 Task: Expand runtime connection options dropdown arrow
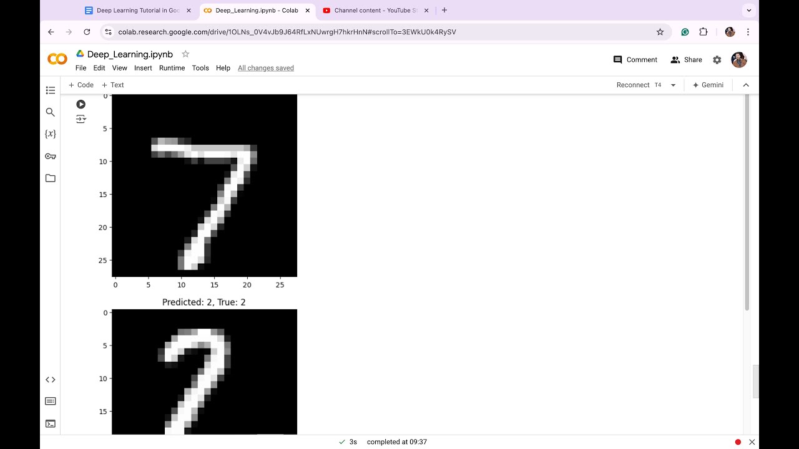673,85
